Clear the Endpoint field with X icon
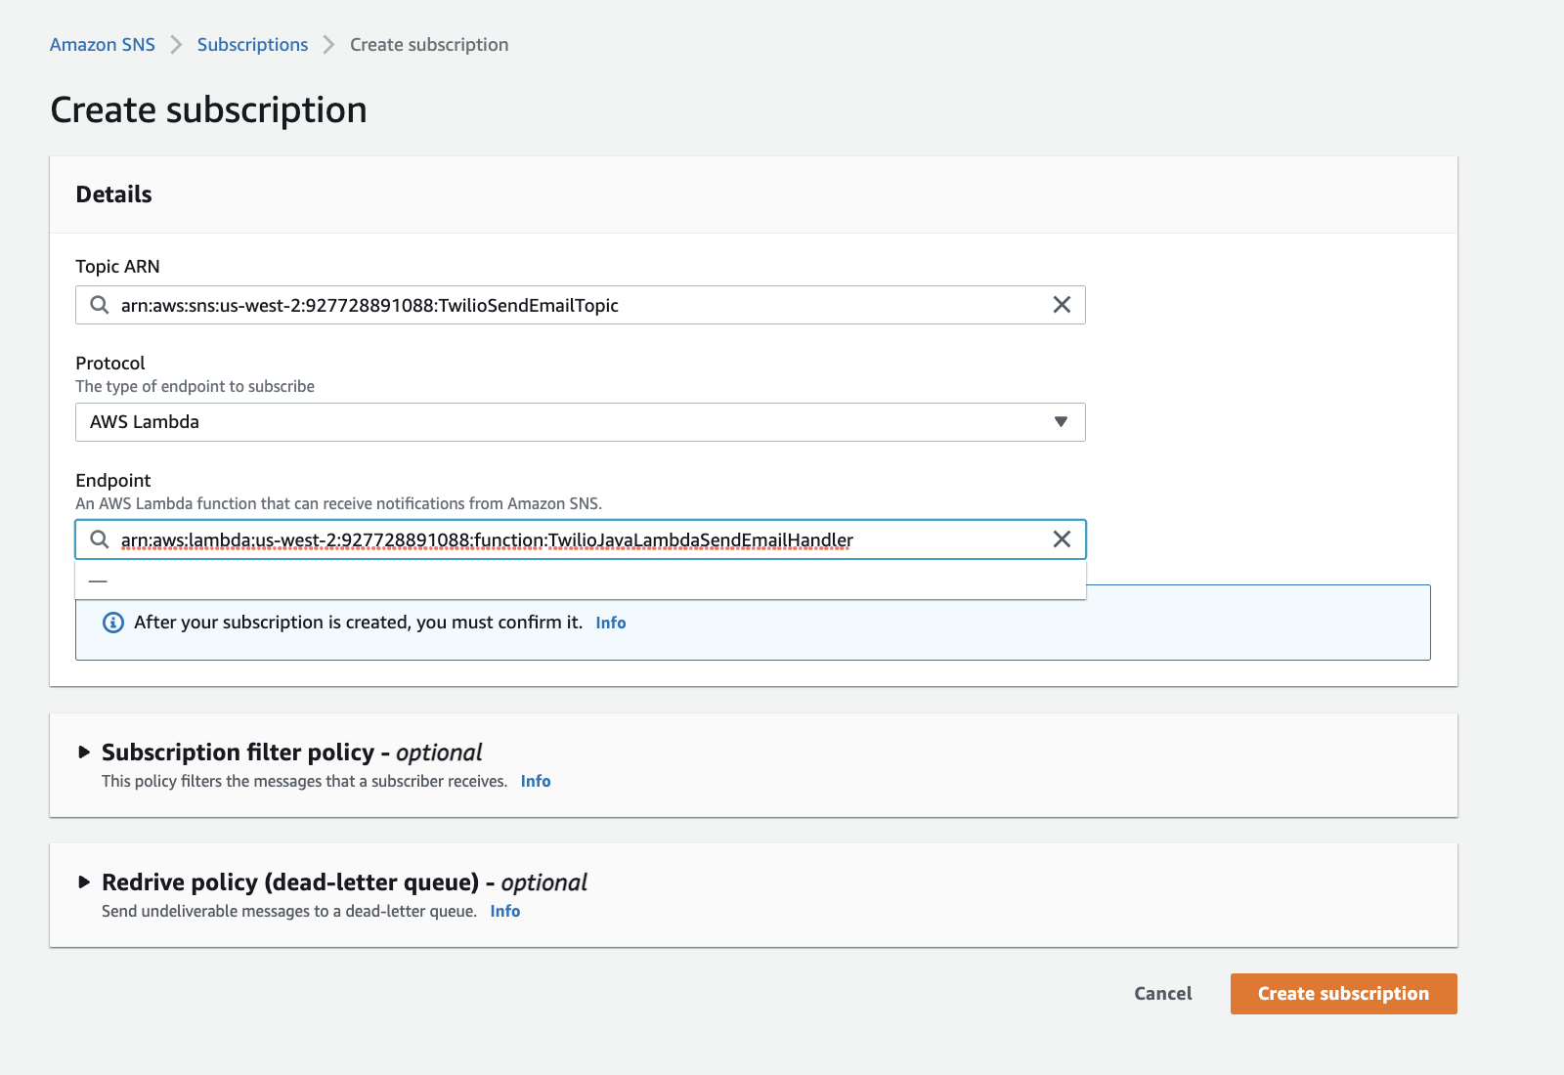This screenshot has width=1564, height=1075. coord(1062,539)
